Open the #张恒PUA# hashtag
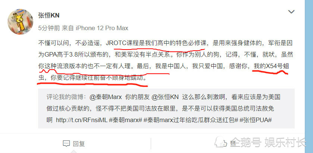This screenshot has width=313, height=153. pos(256,120)
